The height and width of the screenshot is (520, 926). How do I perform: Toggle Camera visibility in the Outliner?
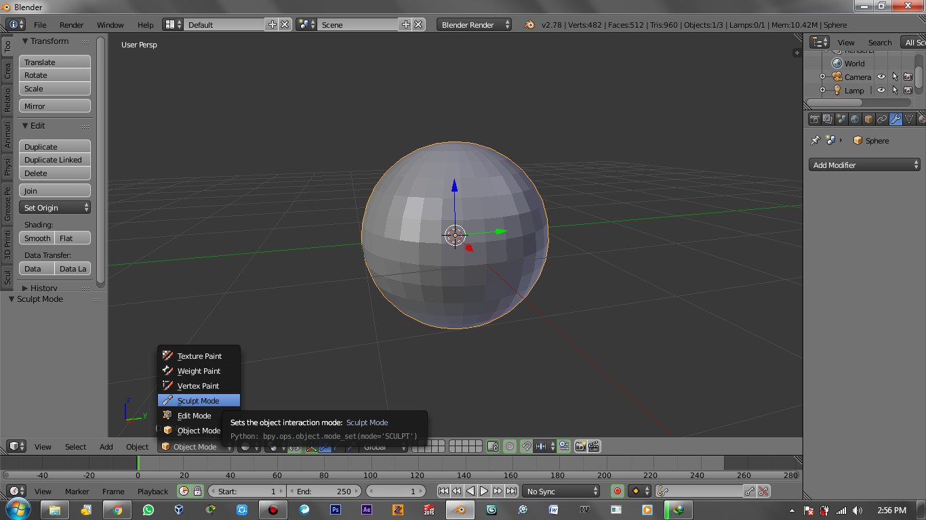880,77
